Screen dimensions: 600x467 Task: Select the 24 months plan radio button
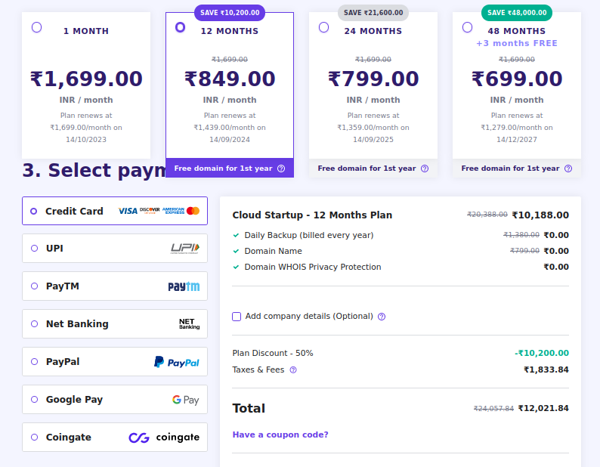(x=324, y=27)
